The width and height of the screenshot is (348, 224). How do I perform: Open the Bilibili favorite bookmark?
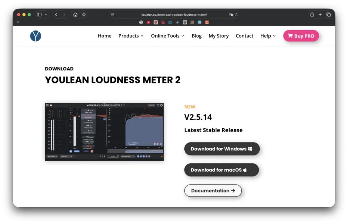click(x=170, y=22)
